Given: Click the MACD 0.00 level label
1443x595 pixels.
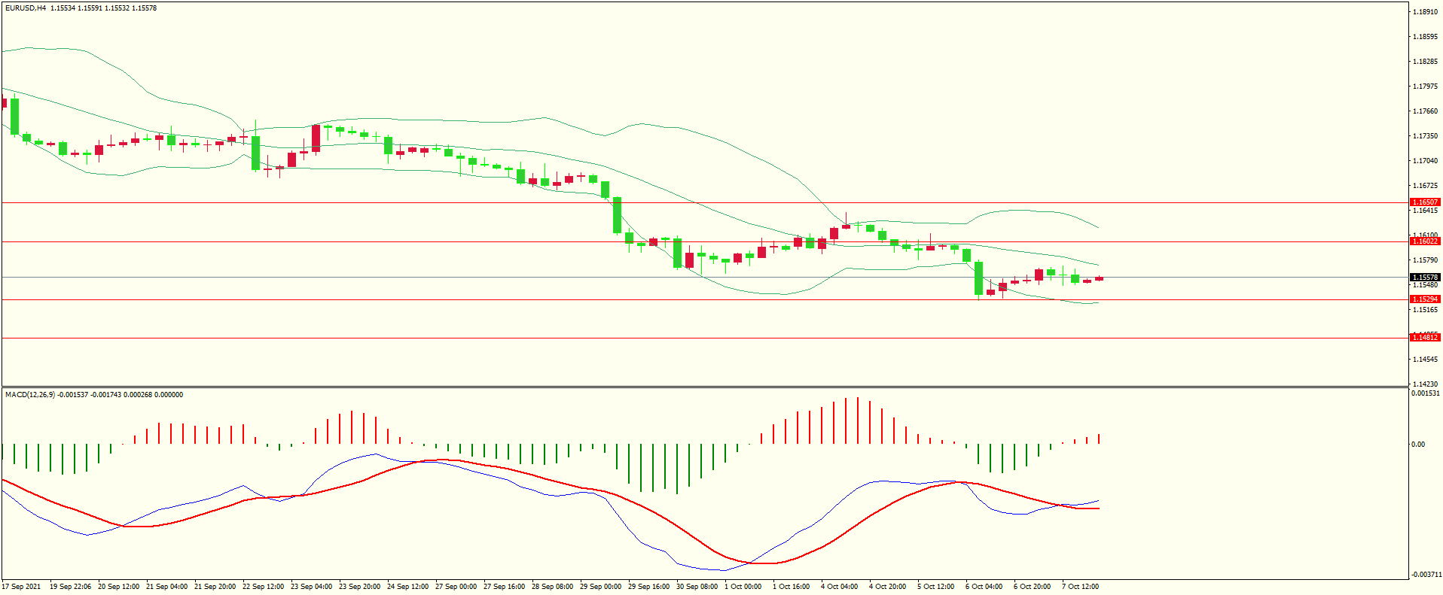Looking at the screenshot, I should pos(1418,445).
